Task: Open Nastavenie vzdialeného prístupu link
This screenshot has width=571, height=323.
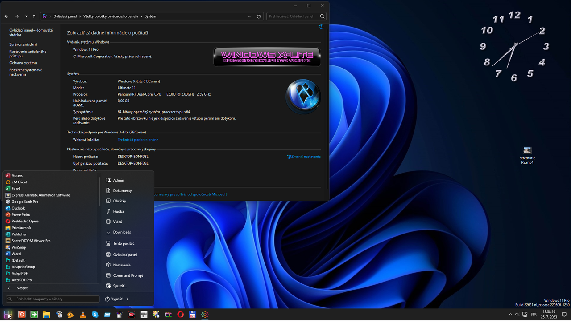Action: click(x=28, y=54)
